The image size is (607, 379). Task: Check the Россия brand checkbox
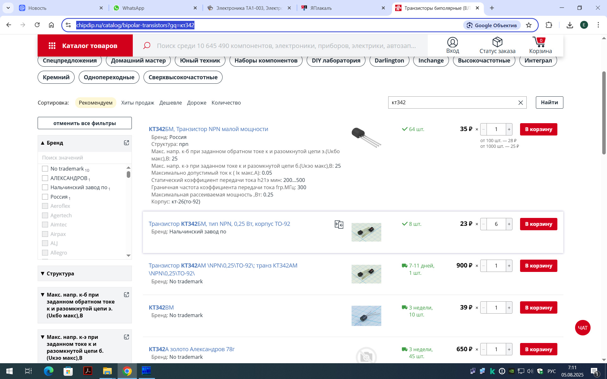(x=45, y=197)
